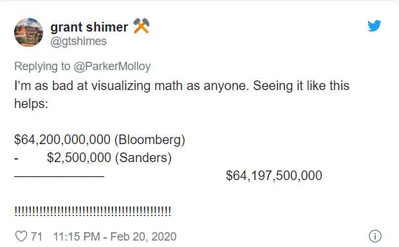Viewport: 399px width, 247px height.
Task: Click Seeing it like this phrase
Action: coord(301,86)
